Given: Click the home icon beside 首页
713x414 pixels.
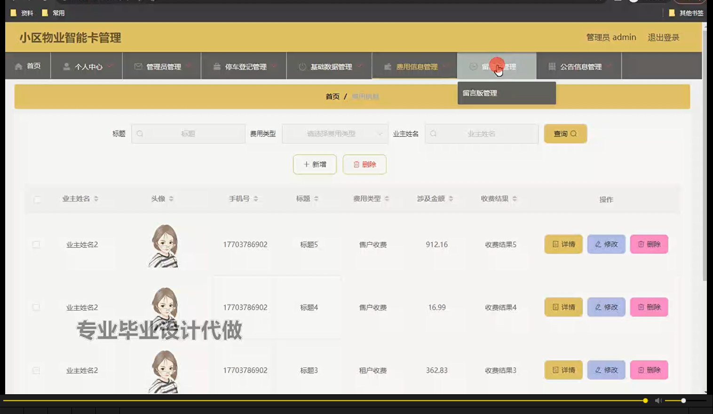Looking at the screenshot, I should coord(18,66).
